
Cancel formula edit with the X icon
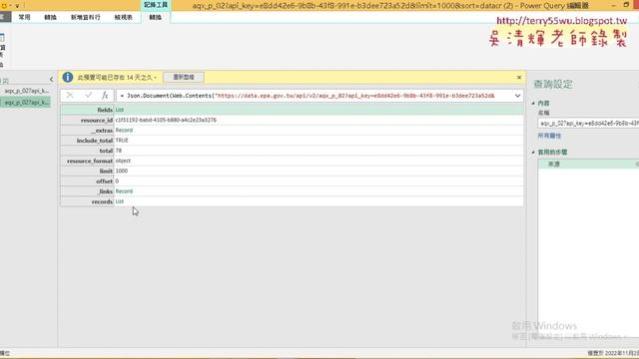pyautogui.click(x=70, y=96)
